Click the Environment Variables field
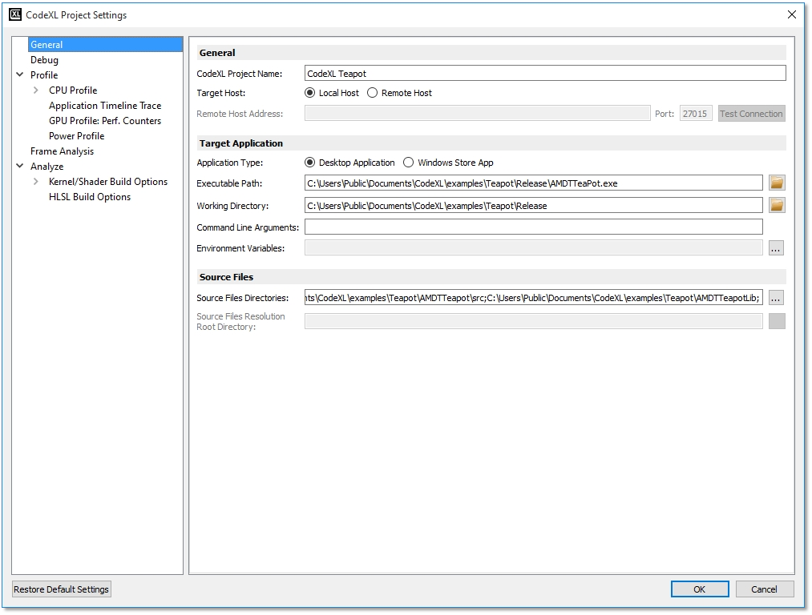Viewport: 812px width, 615px height. pos(533,248)
